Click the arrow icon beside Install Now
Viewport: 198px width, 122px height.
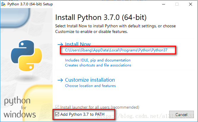point(60,44)
